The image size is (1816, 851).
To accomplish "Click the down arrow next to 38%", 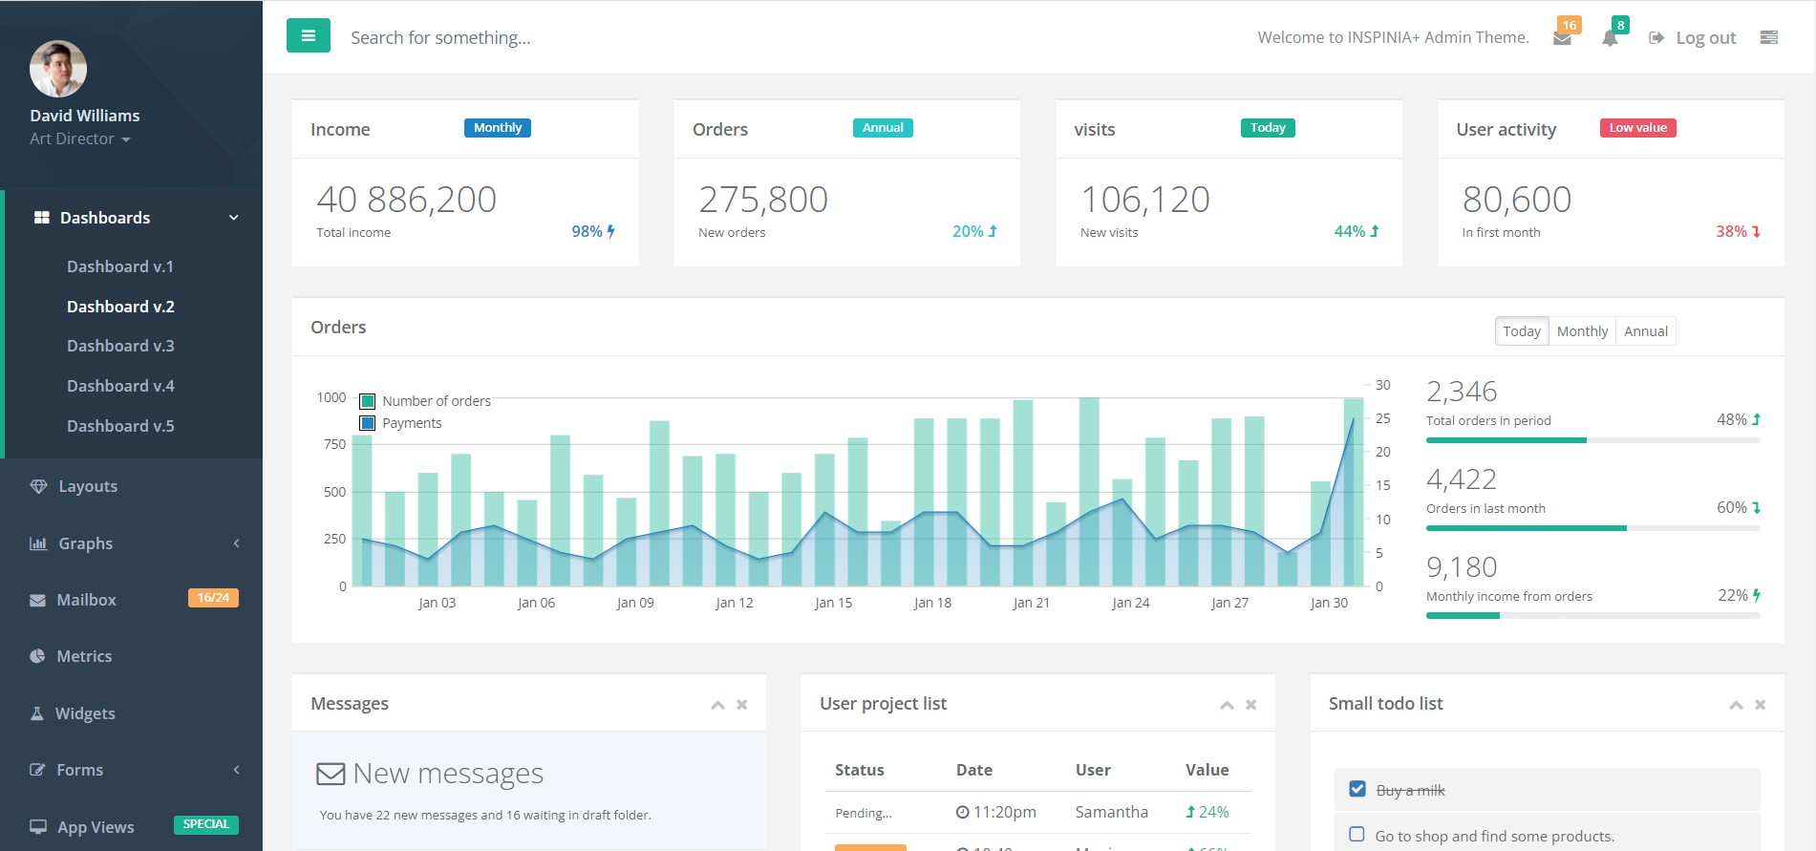I will (1756, 231).
